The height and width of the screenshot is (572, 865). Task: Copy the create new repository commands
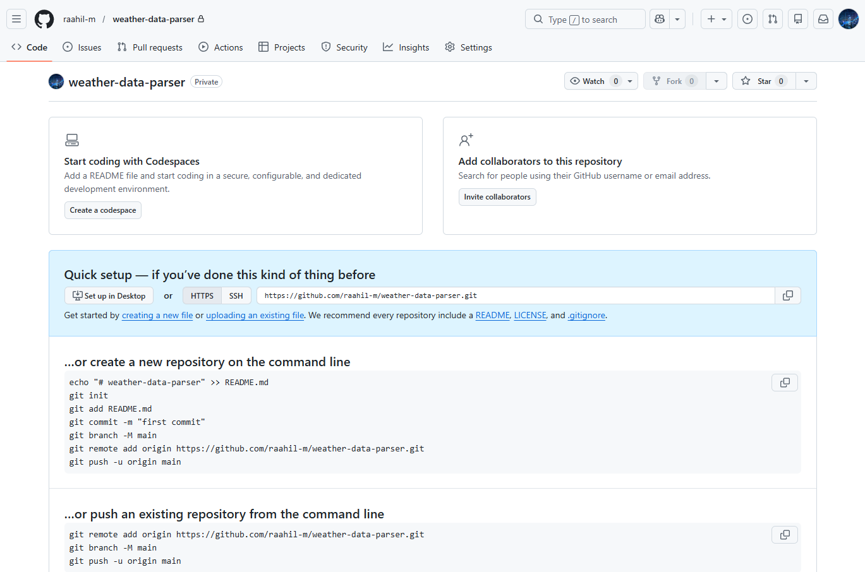(785, 383)
